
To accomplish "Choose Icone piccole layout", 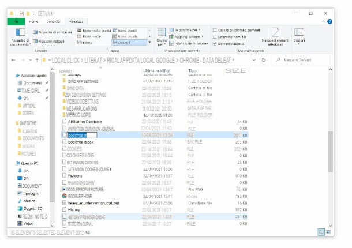I will point(125,36).
